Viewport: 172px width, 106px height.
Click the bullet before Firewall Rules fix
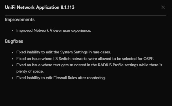point(13,78)
